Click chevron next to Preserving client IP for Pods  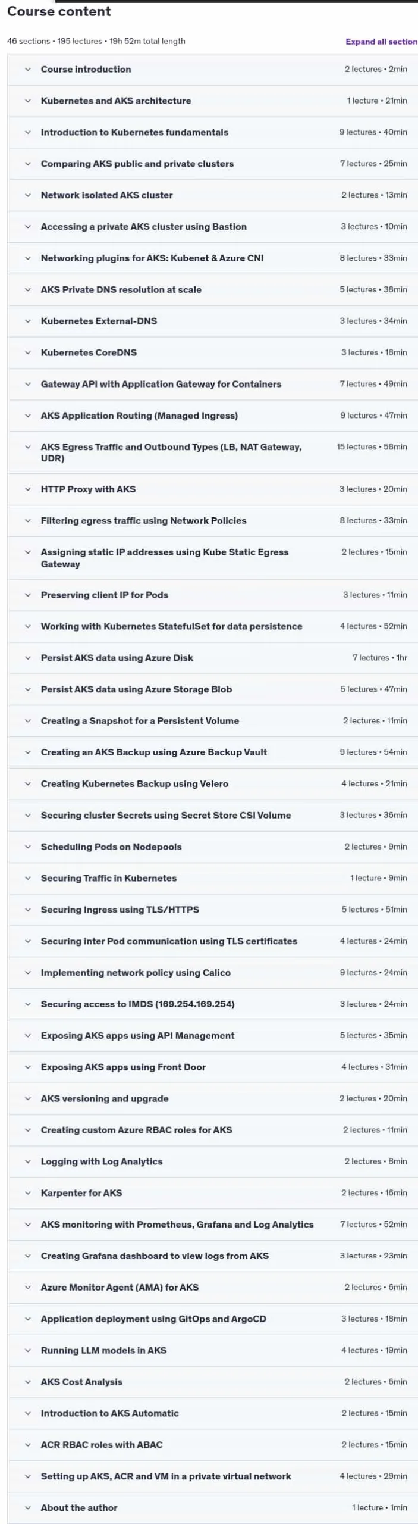27,595
